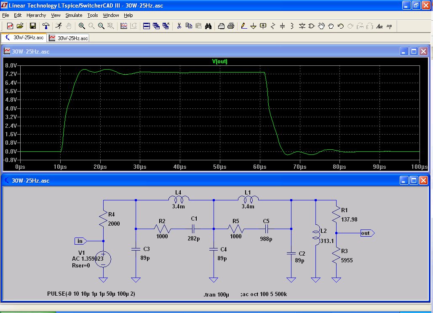Select the Capacitor component tool
The image size is (433, 313).
tap(282, 26)
